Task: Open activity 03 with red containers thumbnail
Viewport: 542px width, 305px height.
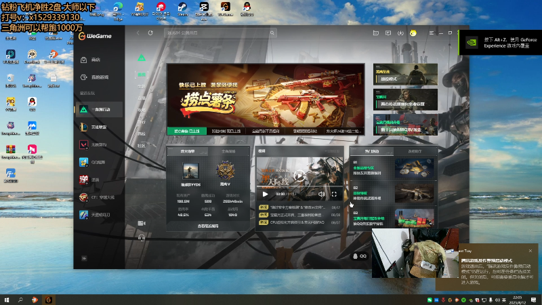Action: click(394, 218)
